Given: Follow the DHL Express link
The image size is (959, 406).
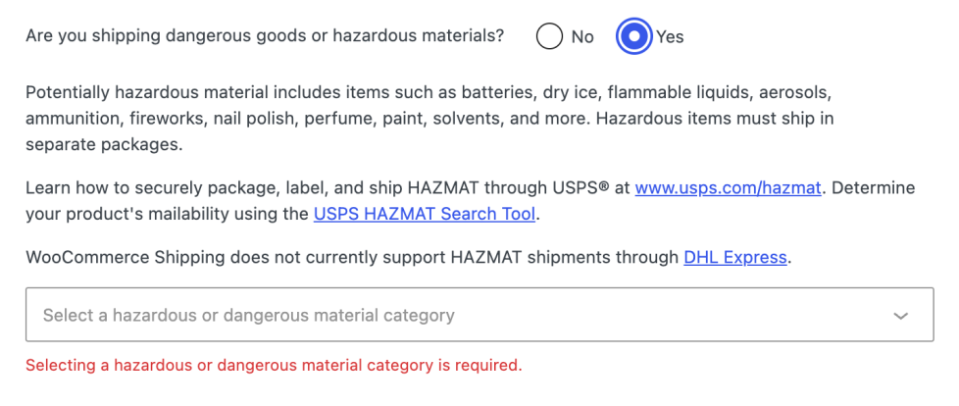Looking at the screenshot, I should tap(734, 258).
